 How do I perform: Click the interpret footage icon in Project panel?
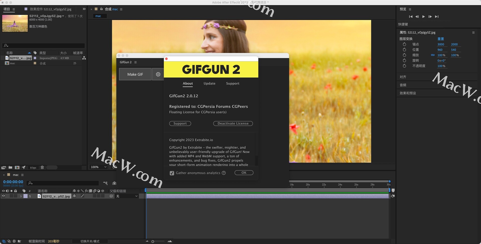click(x=4, y=168)
